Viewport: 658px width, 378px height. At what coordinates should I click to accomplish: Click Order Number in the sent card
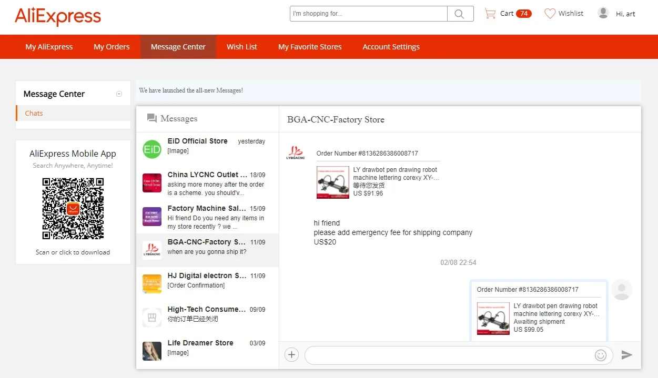pyautogui.click(x=528, y=290)
